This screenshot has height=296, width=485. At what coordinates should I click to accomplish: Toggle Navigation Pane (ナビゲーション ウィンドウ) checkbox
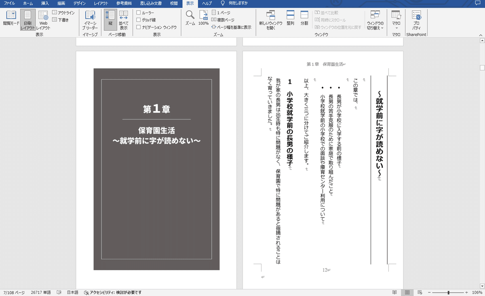click(139, 27)
